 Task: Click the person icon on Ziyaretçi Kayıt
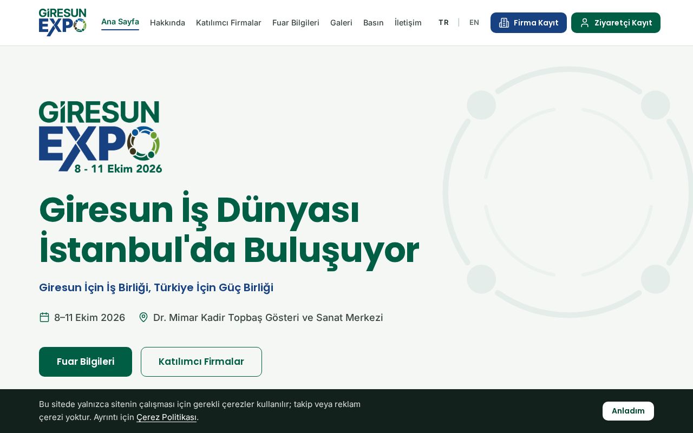[x=585, y=23]
